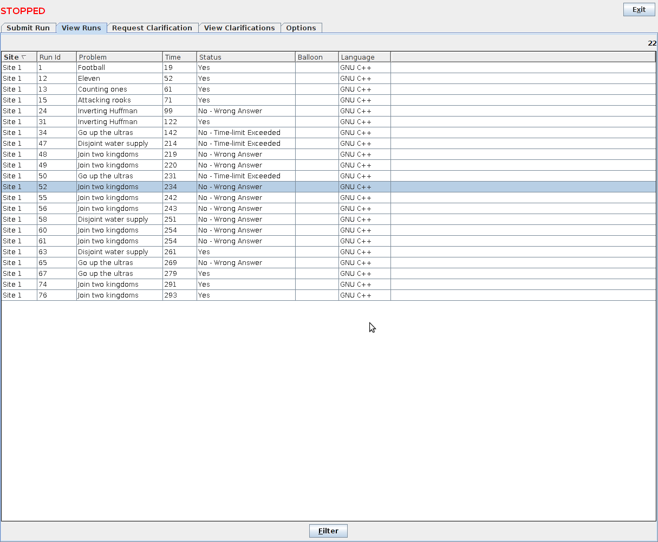The height and width of the screenshot is (542, 658).
Task: Click the sort arrow in Site column header
Action: [x=23, y=57]
